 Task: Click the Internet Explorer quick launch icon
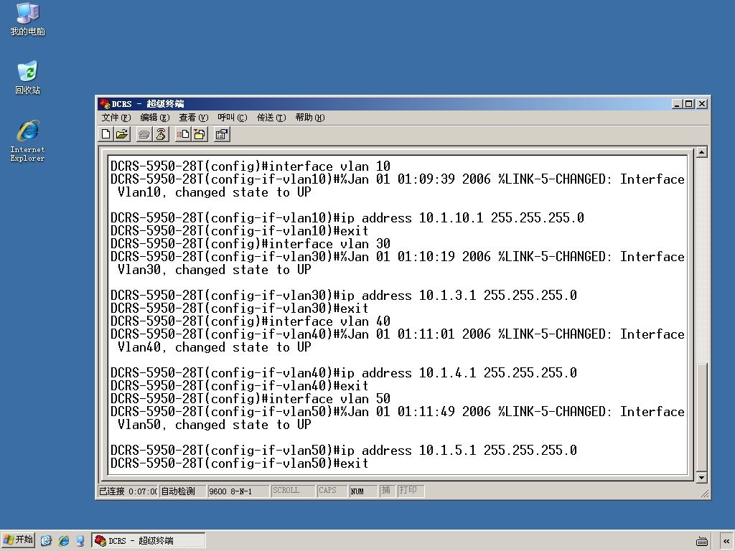63,541
